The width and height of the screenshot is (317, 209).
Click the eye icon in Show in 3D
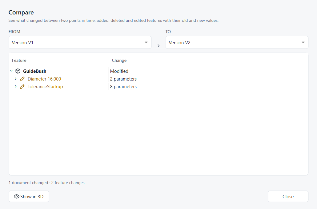click(x=16, y=196)
